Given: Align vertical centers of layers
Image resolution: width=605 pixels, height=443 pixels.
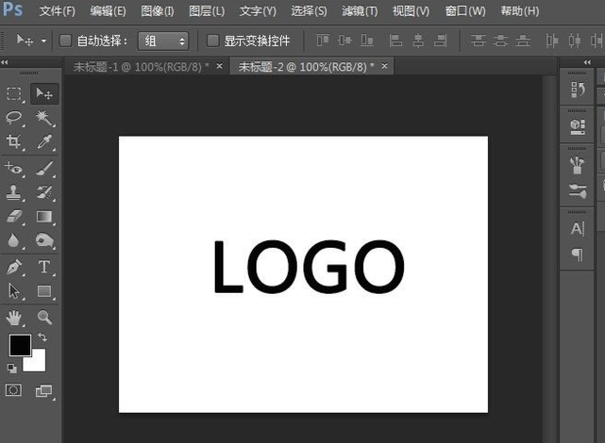Looking at the screenshot, I should click(344, 40).
